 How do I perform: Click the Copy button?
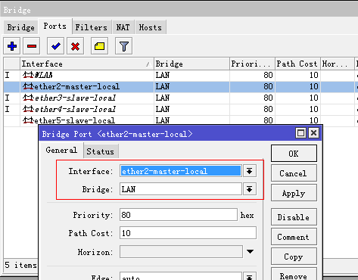[x=294, y=257]
